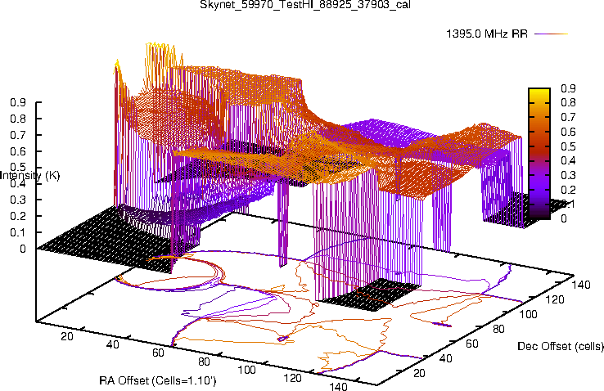Click the 0.8 tick on the Intensity axis
The image size is (604, 391).
pyautogui.click(x=18, y=119)
